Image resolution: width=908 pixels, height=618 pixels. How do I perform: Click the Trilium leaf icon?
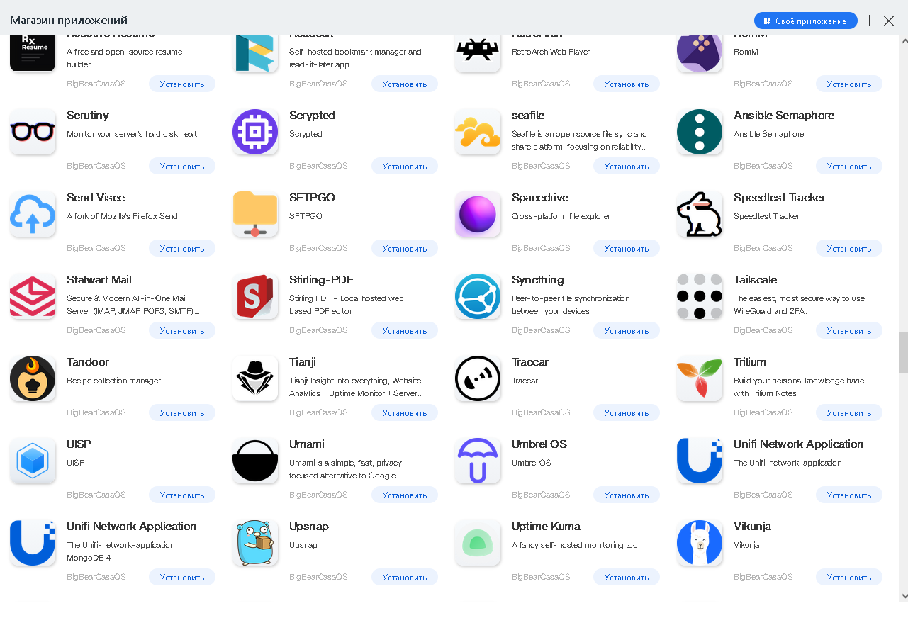coord(700,378)
